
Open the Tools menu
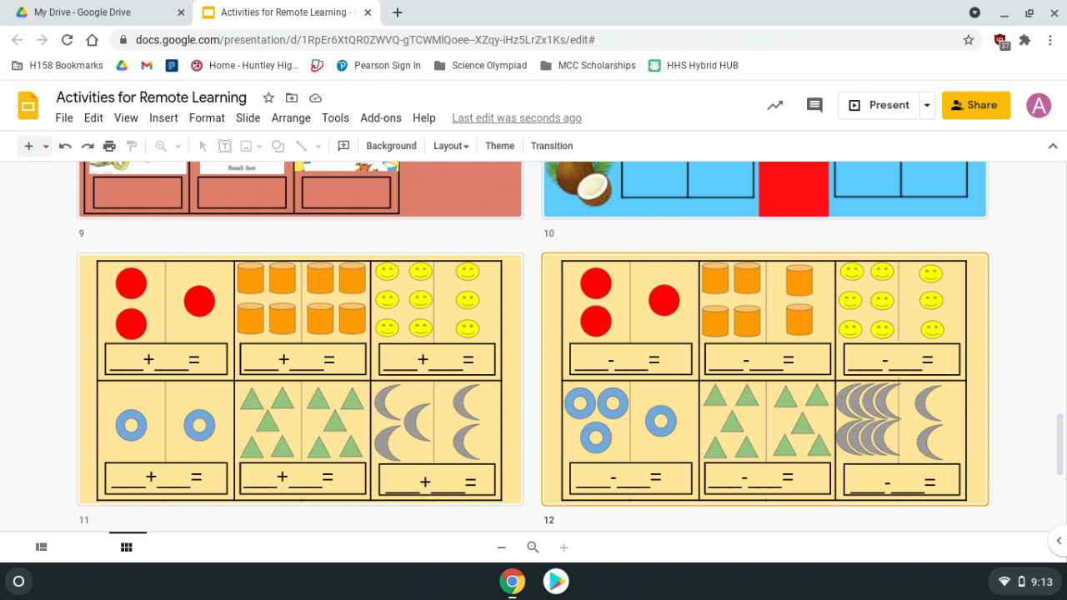pyautogui.click(x=335, y=117)
